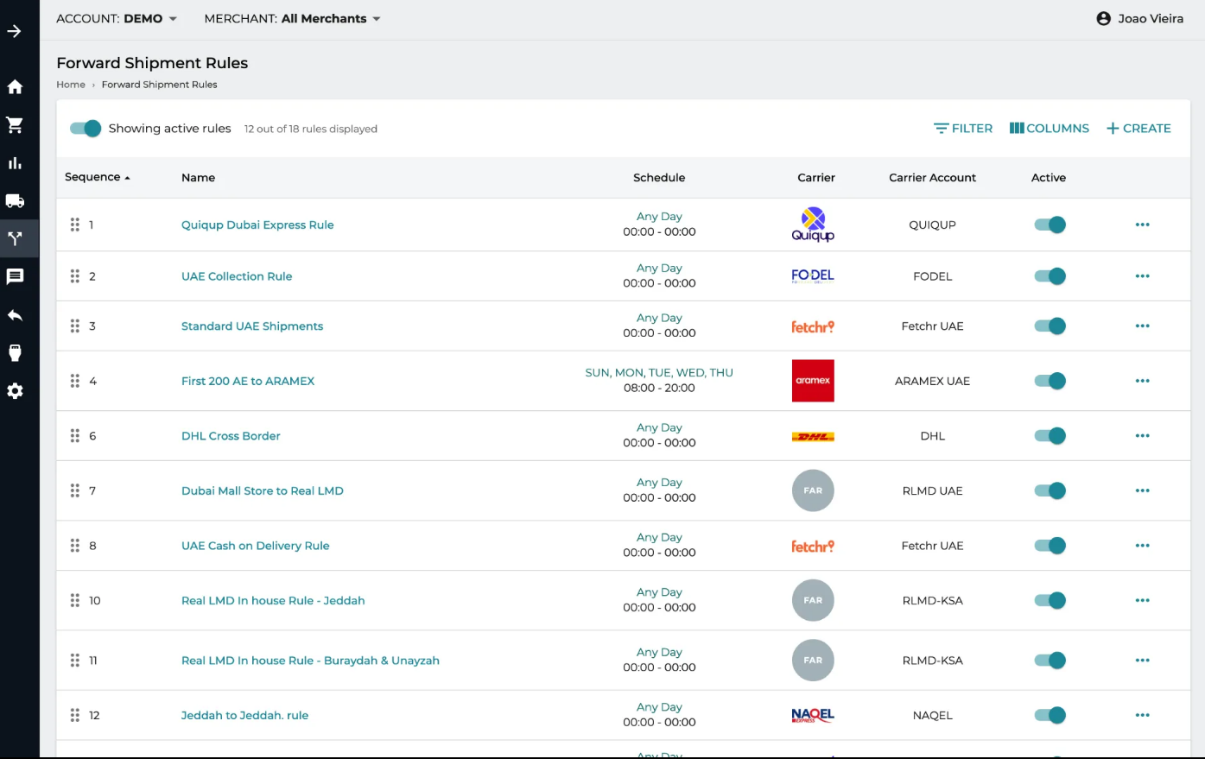Screen dimensions: 1205x759
Task: Open the Standard UAE Shipments link
Action: pos(252,326)
